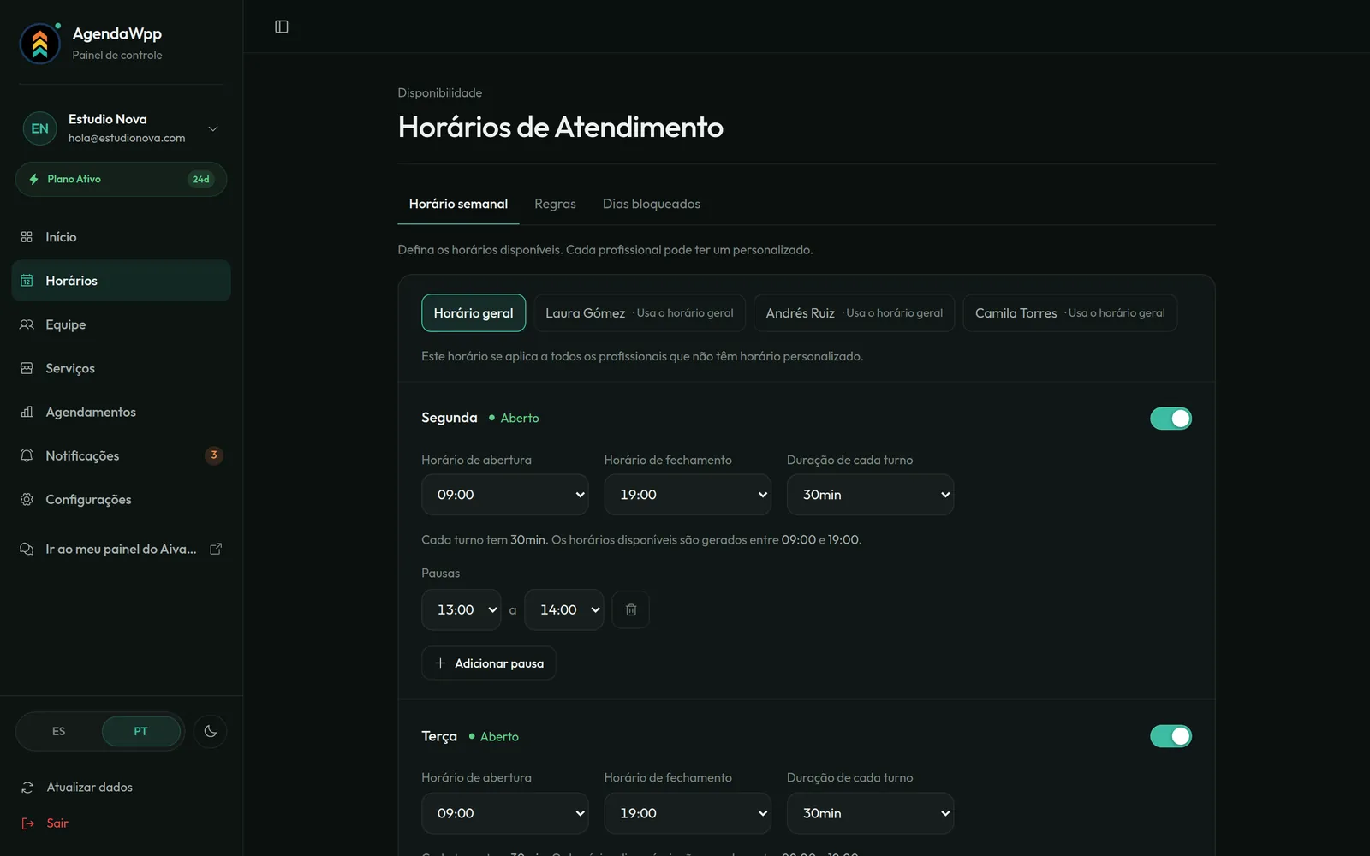Image resolution: width=1370 pixels, height=856 pixels.
Task: Open Segunda closing time 19:00 dropdown
Action: [x=688, y=495]
